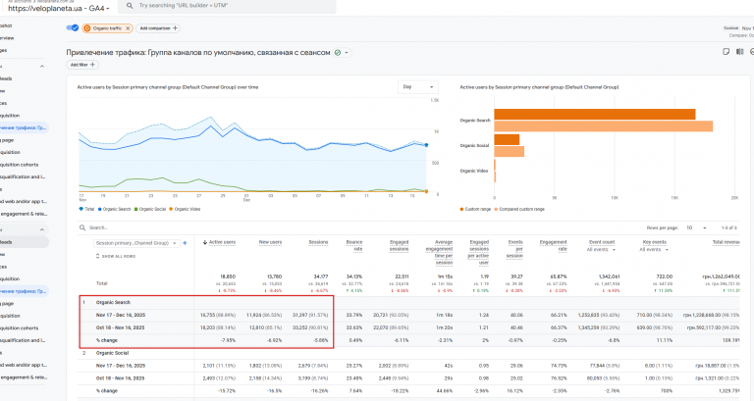
Task: Open Session primary Channel Group dimension dropdown
Action: pos(136,241)
